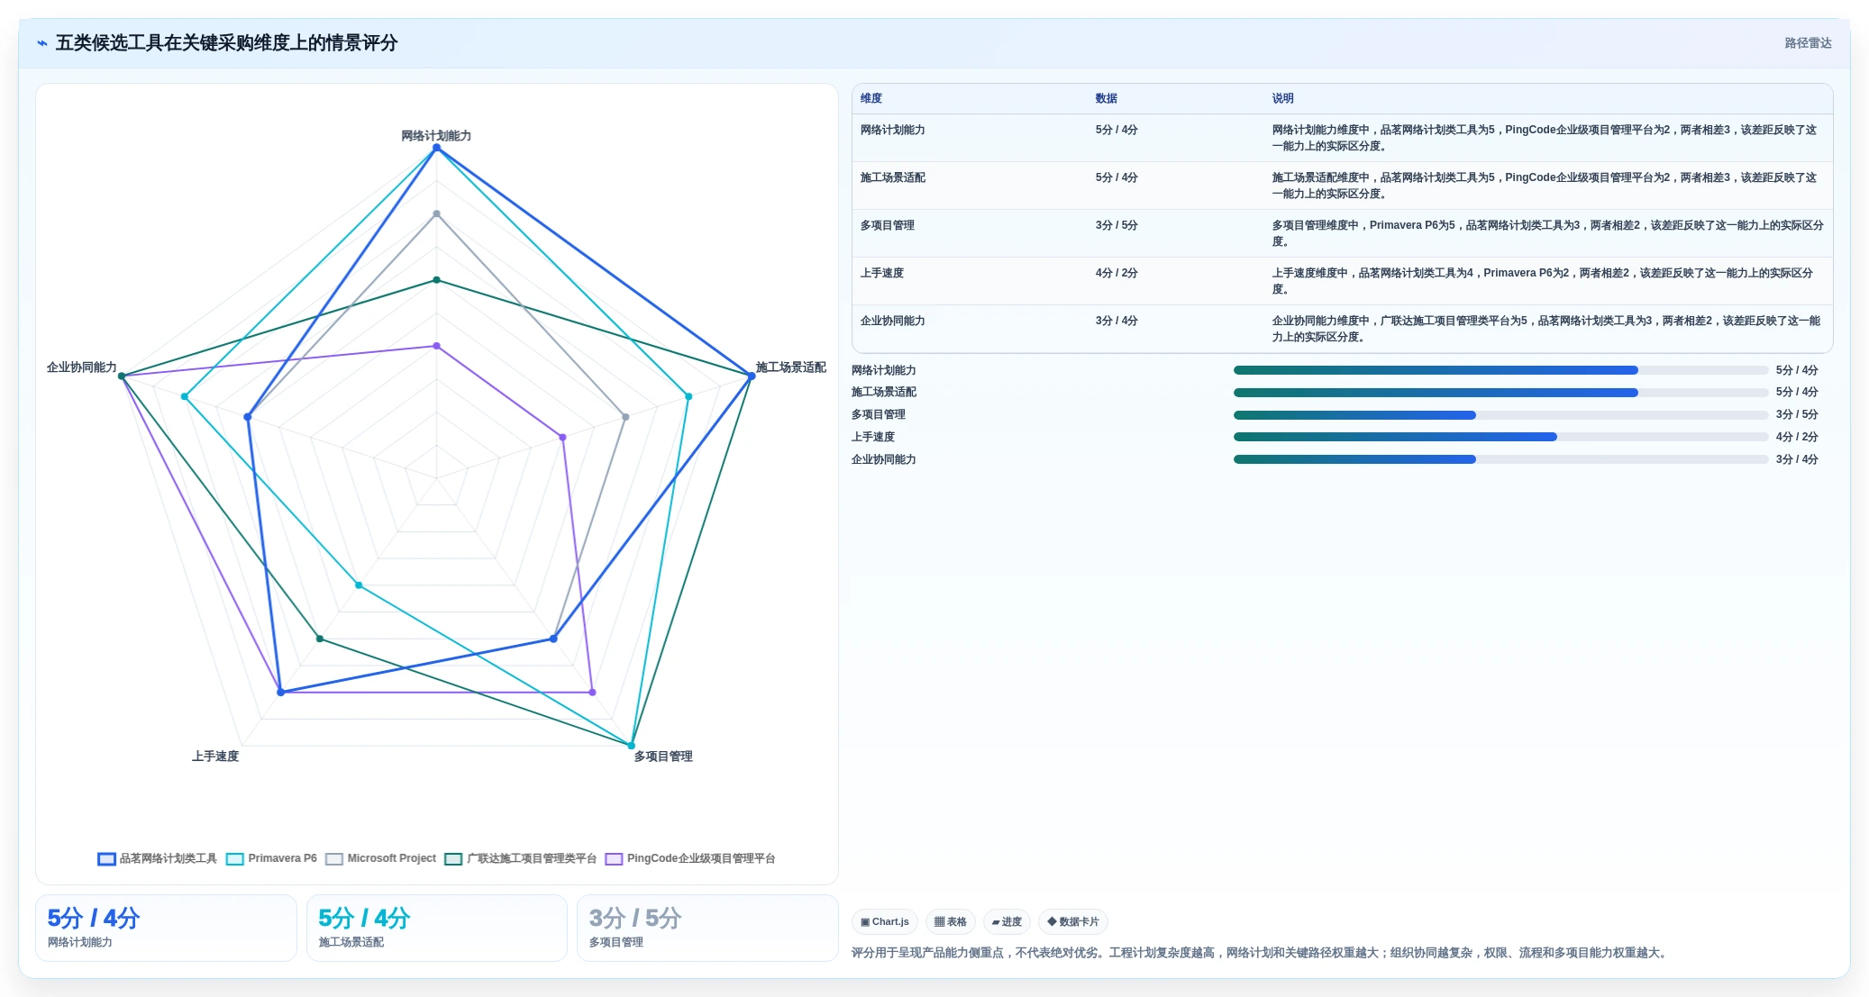Viewport: 1869px width, 997px height.
Task: Click the title icon beside 五类候选工具 heading
Action: tap(42, 43)
